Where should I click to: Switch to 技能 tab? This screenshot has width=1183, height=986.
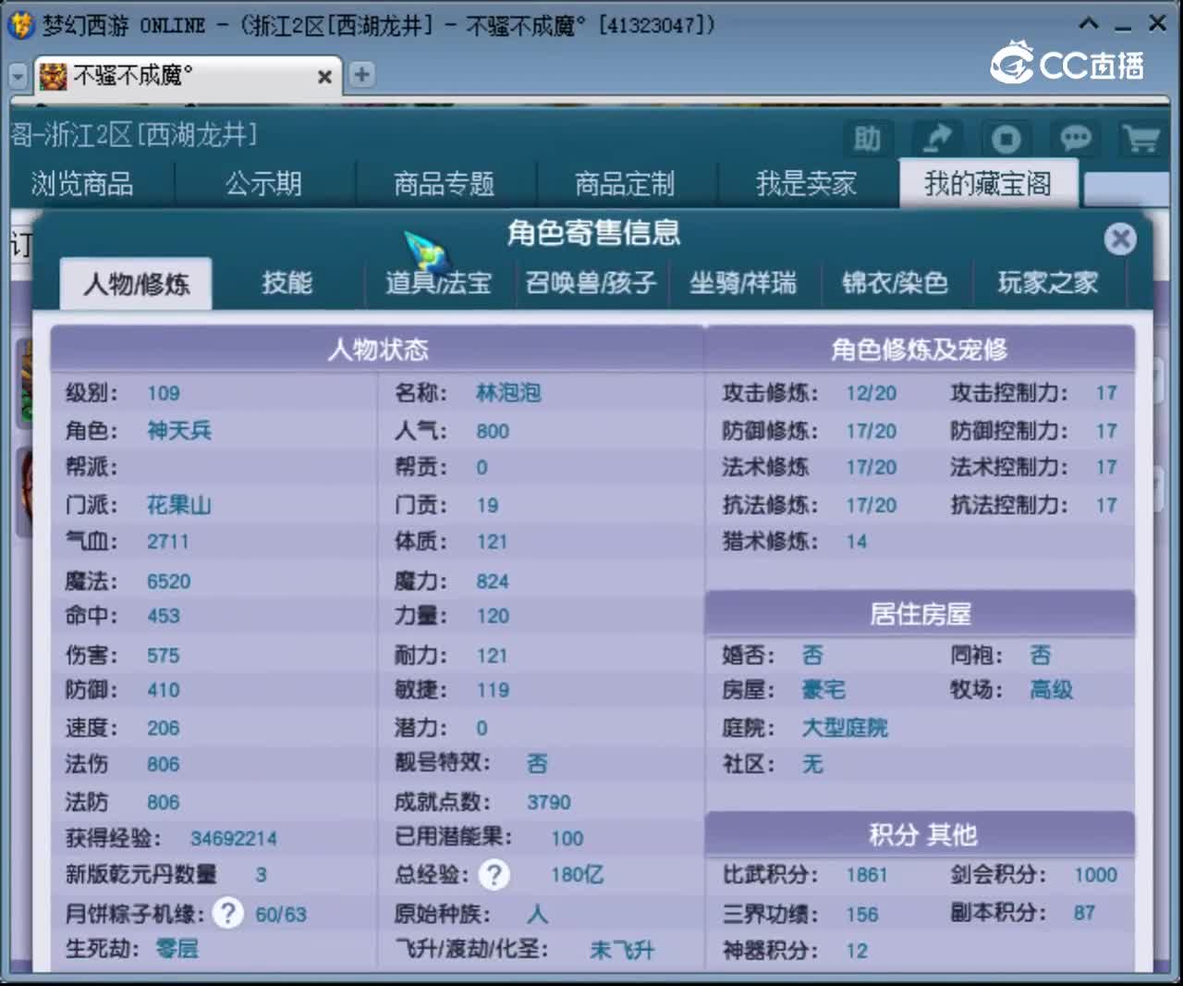pyautogui.click(x=287, y=282)
